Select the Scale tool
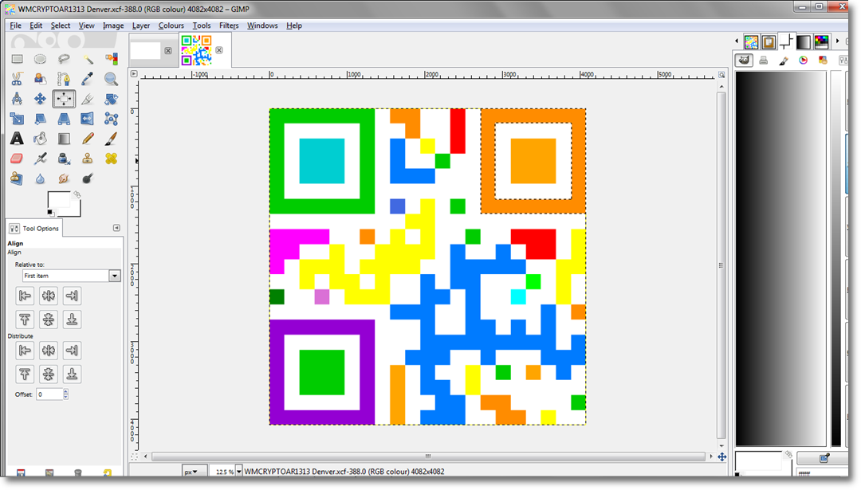 pos(17,119)
